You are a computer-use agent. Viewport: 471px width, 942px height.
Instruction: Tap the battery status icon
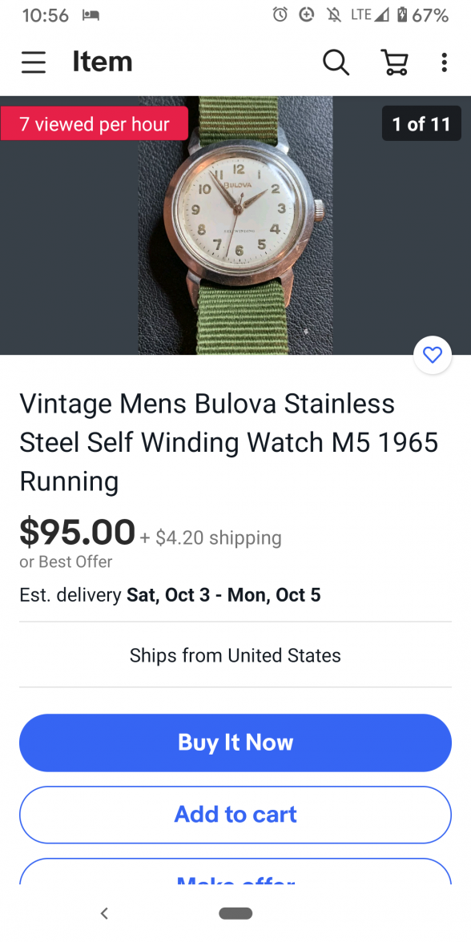click(402, 15)
